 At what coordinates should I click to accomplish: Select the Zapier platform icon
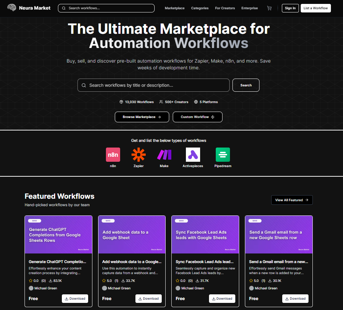point(139,155)
